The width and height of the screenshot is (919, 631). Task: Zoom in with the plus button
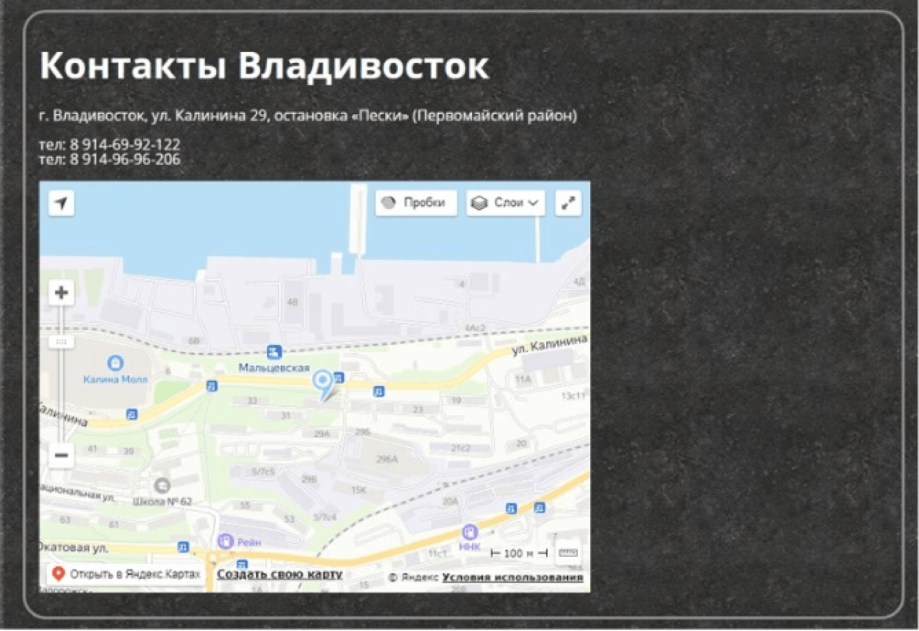coord(61,293)
